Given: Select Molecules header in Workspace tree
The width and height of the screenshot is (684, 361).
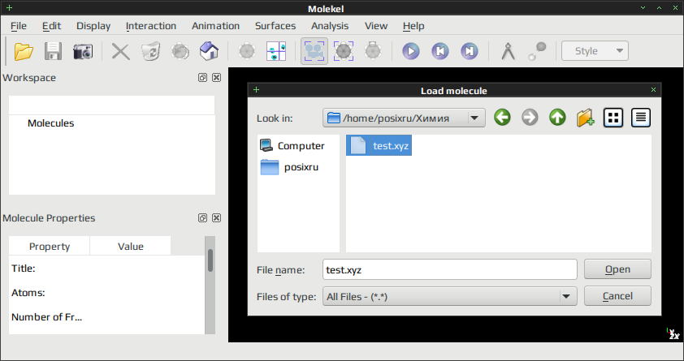Looking at the screenshot, I should coord(50,123).
